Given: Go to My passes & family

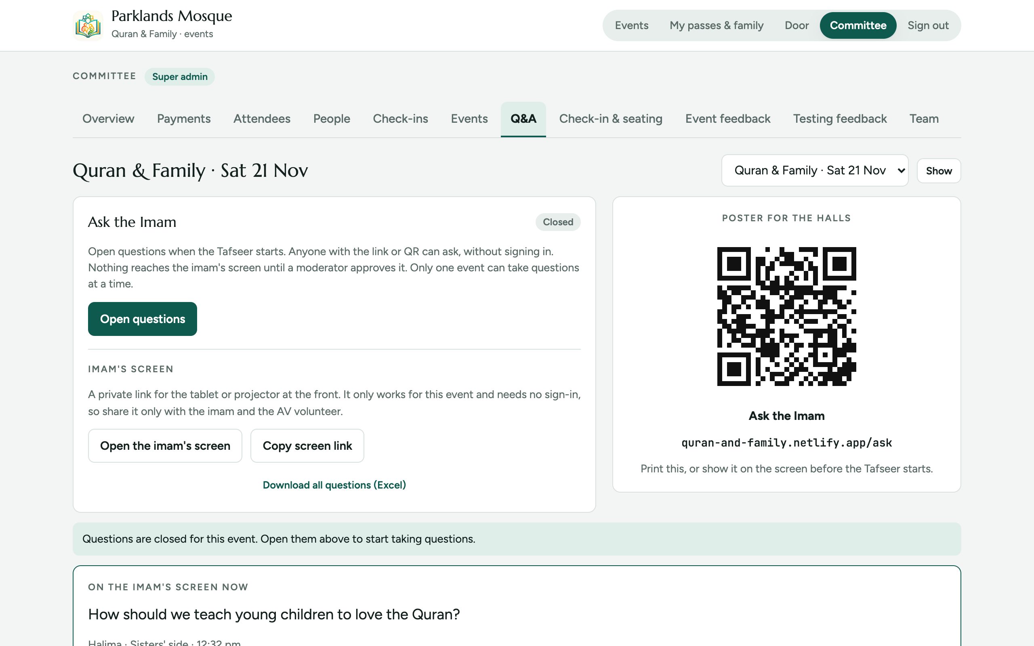Looking at the screenshot, I should click(x=716, y=25).
